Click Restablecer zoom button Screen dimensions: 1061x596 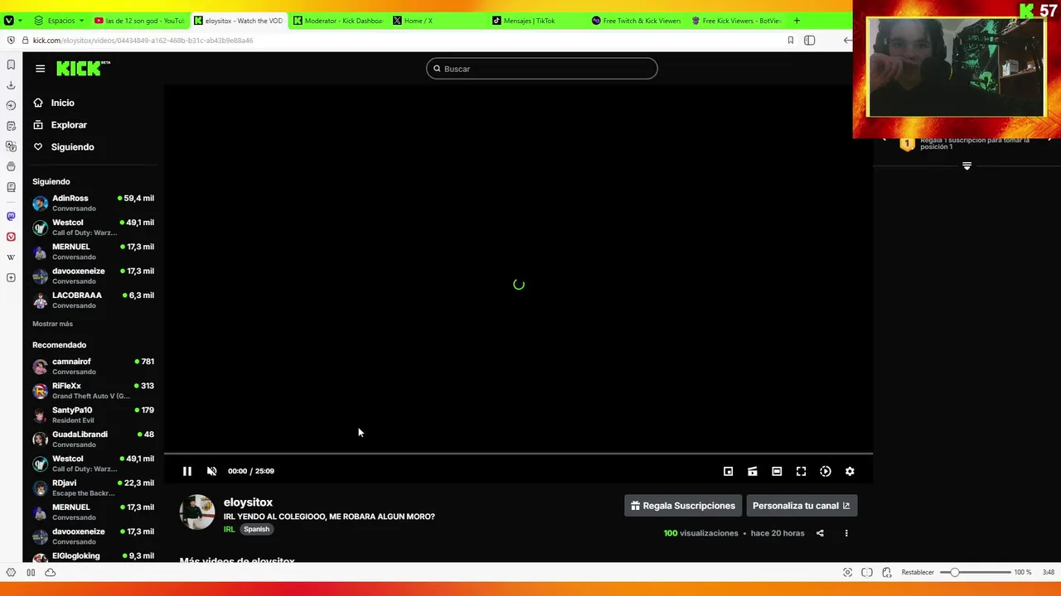click(x=918, y=572)
